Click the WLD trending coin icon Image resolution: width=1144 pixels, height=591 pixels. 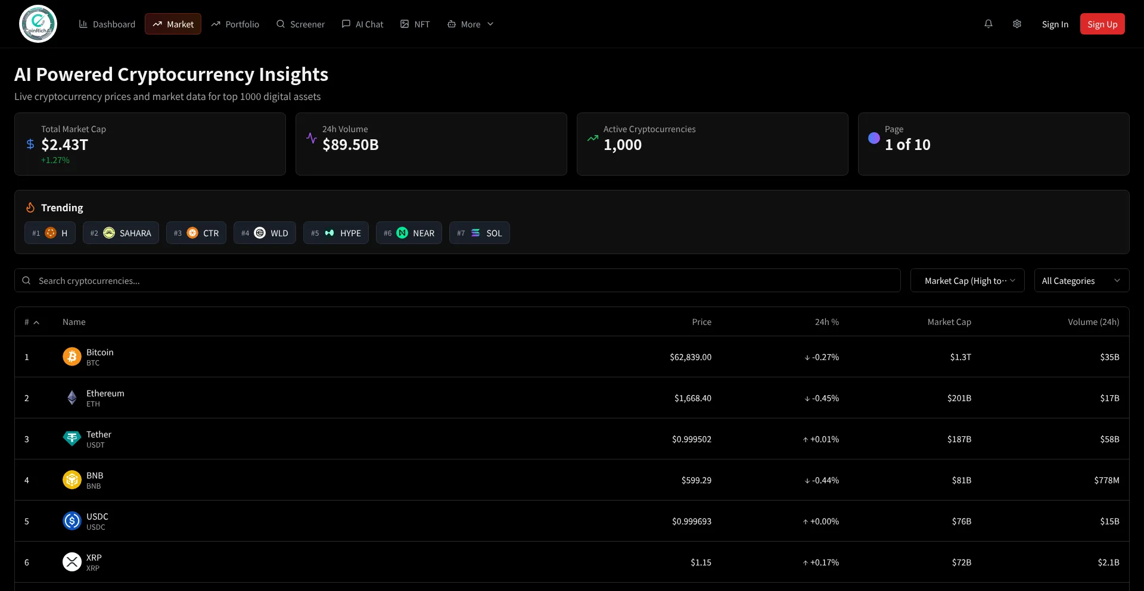(260, 233)
